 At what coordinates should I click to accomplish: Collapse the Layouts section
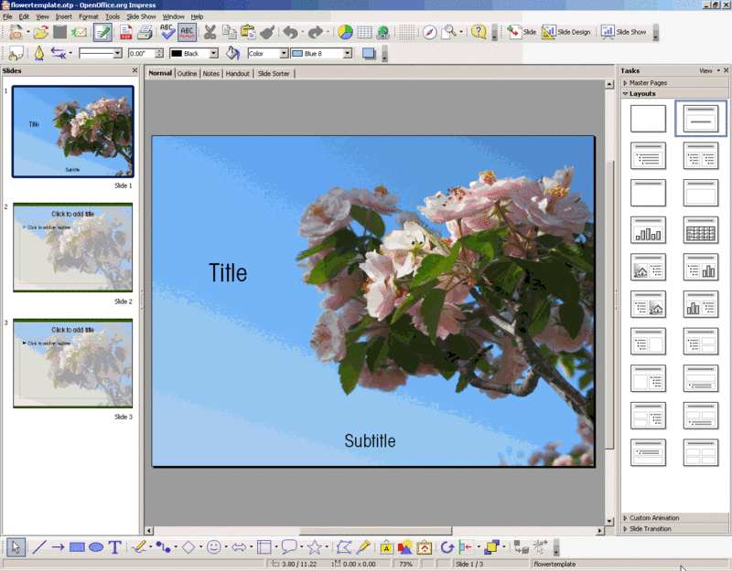coord(674,94)
